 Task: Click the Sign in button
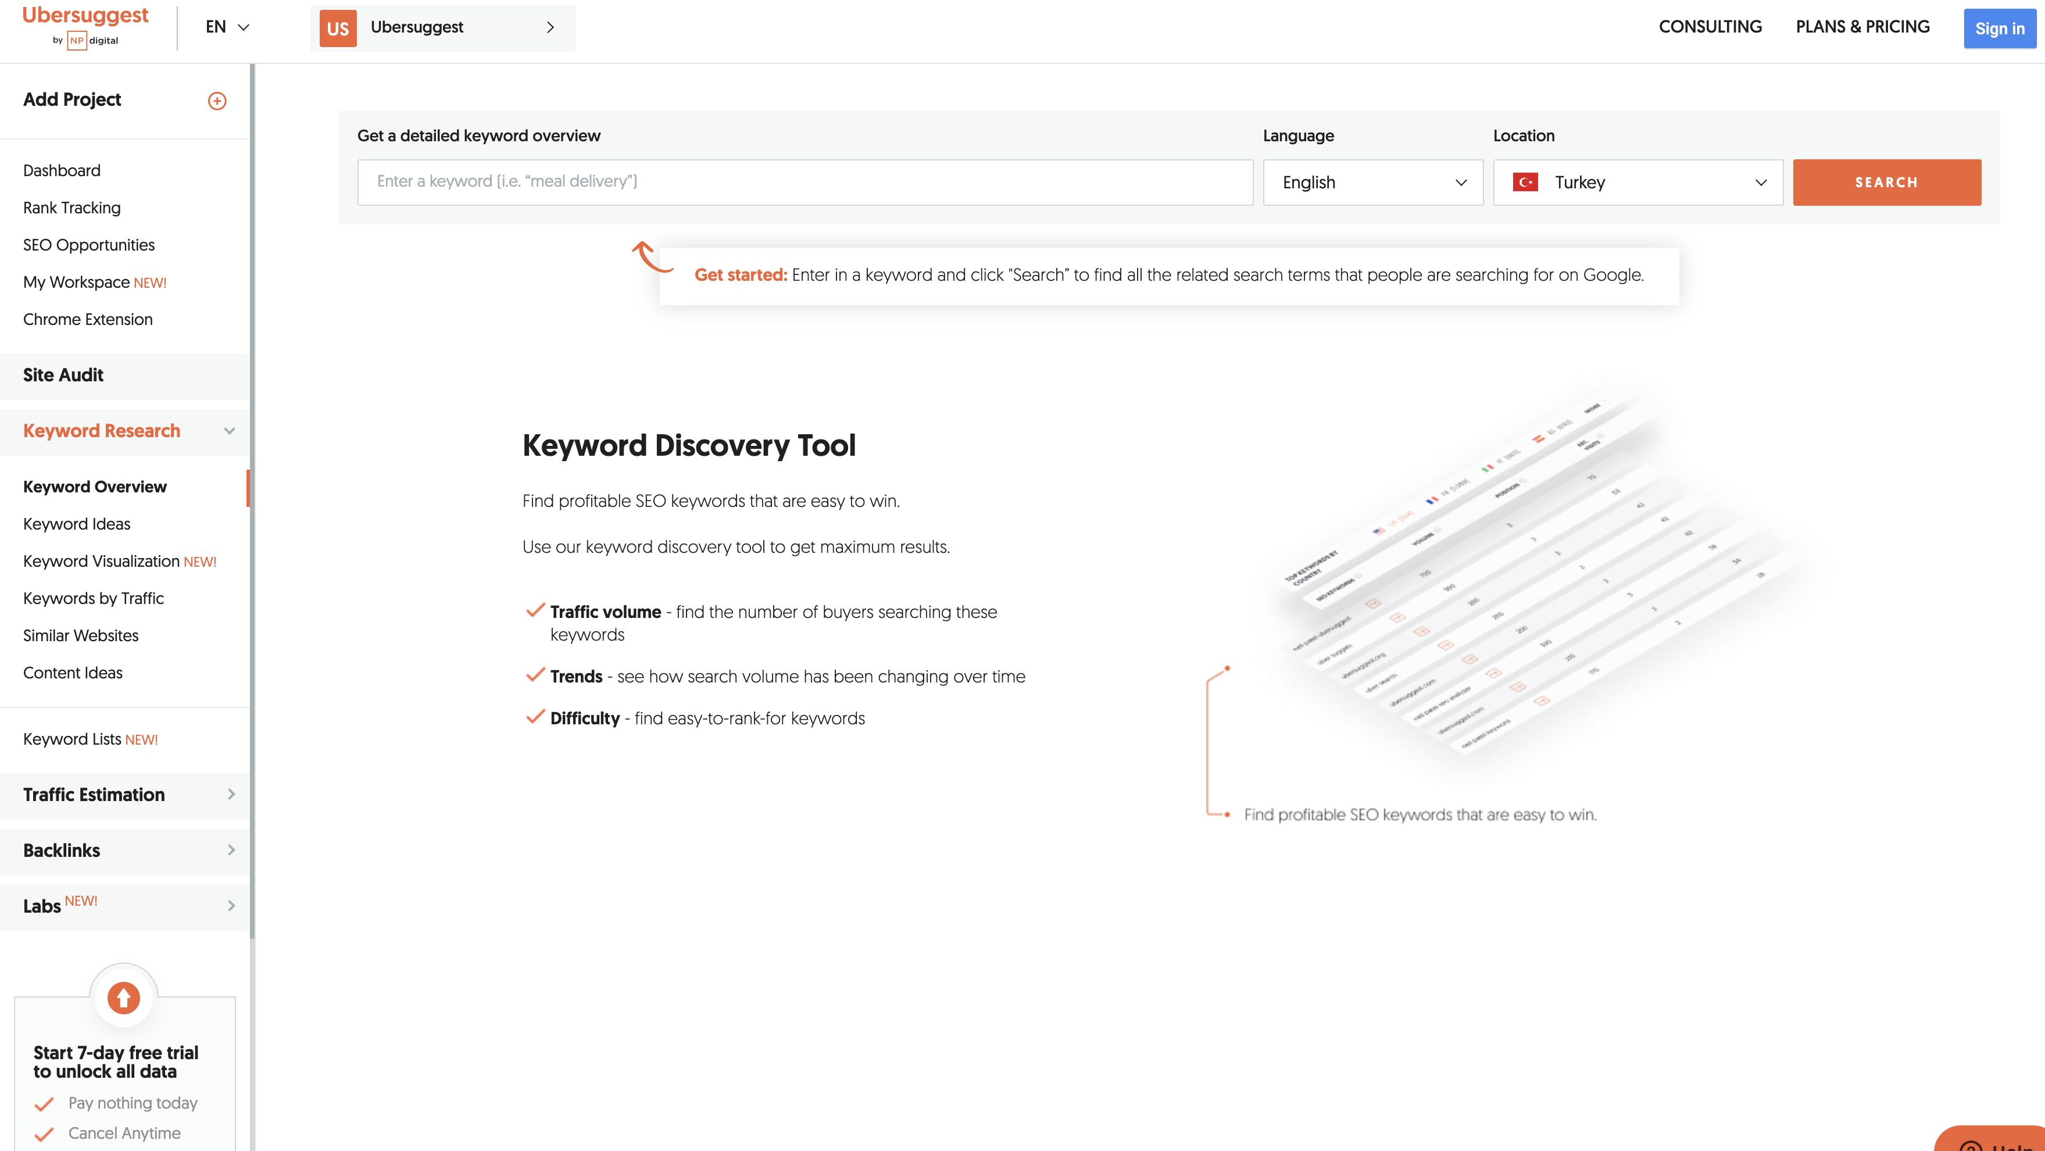2000,28
